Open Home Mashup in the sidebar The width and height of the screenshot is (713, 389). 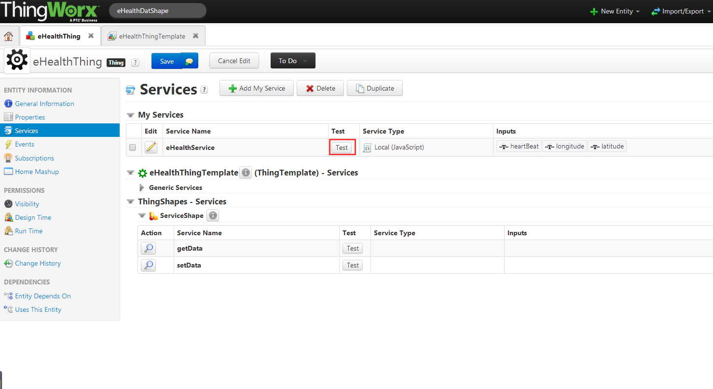(x=37, y=172)
